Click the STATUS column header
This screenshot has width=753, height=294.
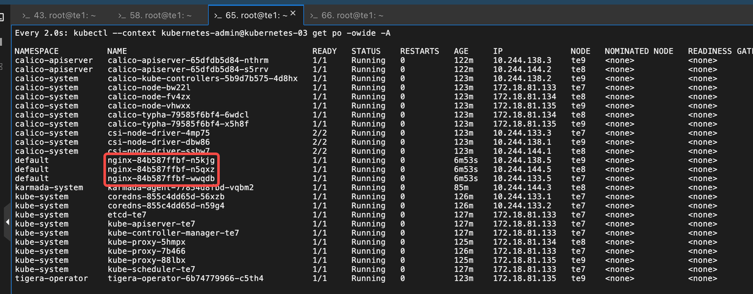366,51
